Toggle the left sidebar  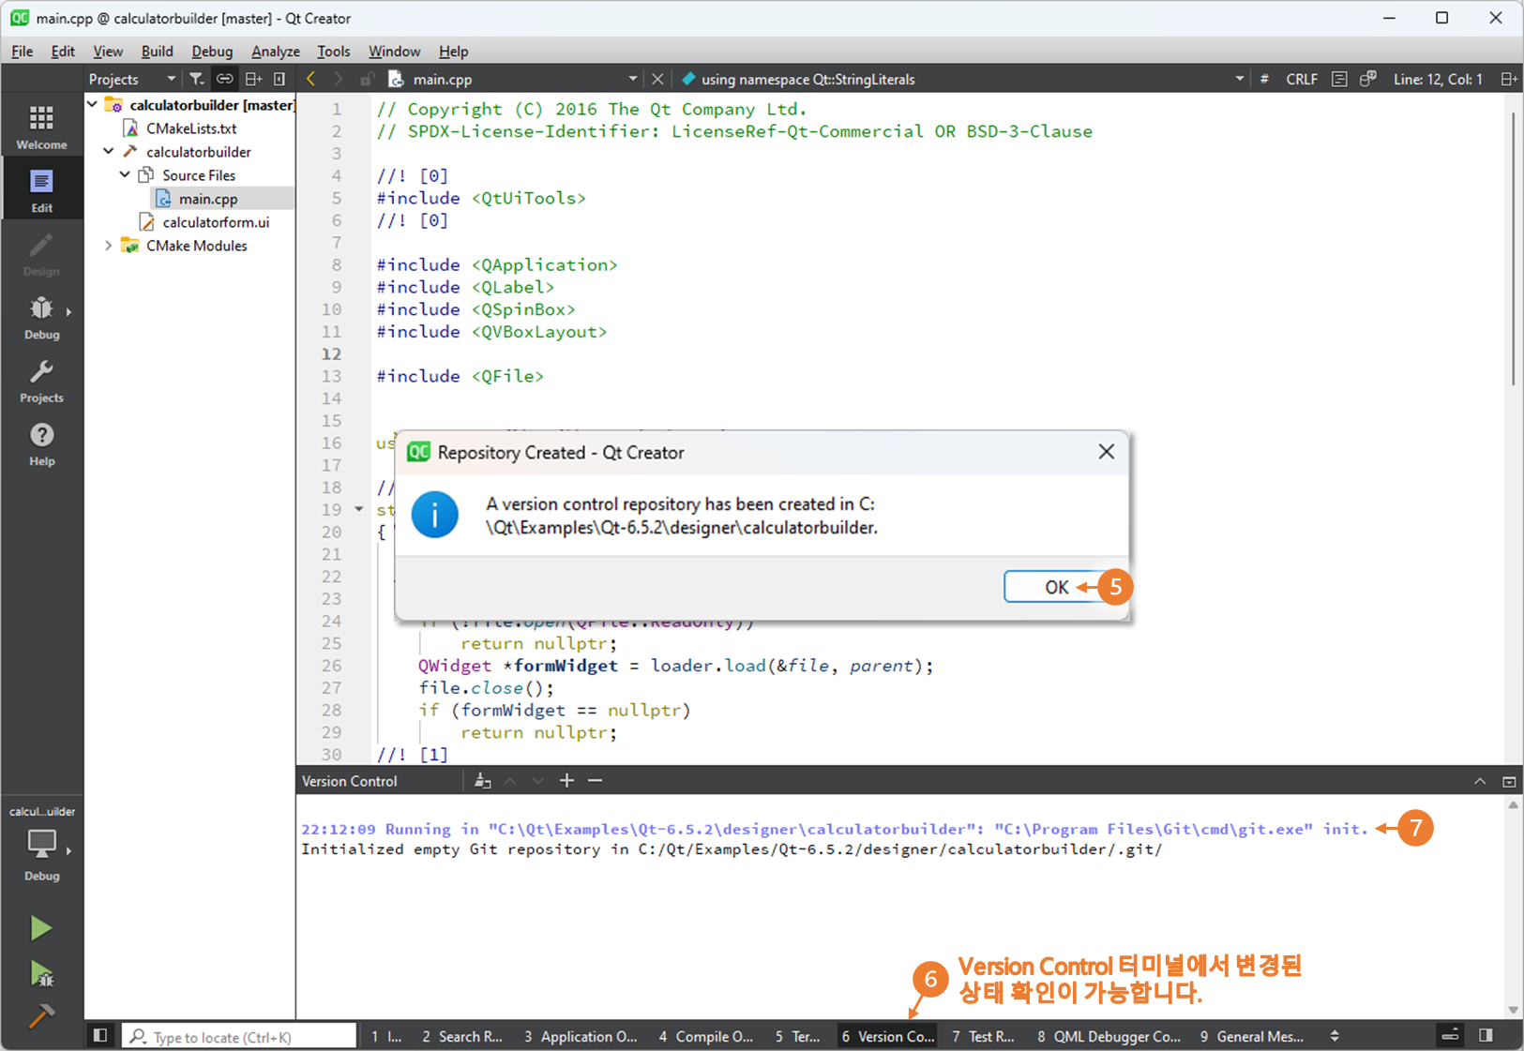(99, 1035)
